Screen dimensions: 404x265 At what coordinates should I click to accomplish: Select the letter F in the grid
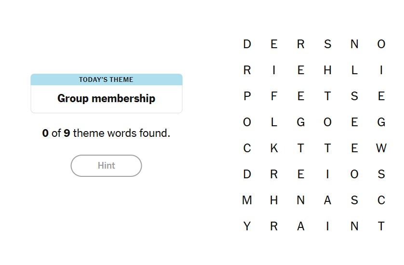coord(274,96)
